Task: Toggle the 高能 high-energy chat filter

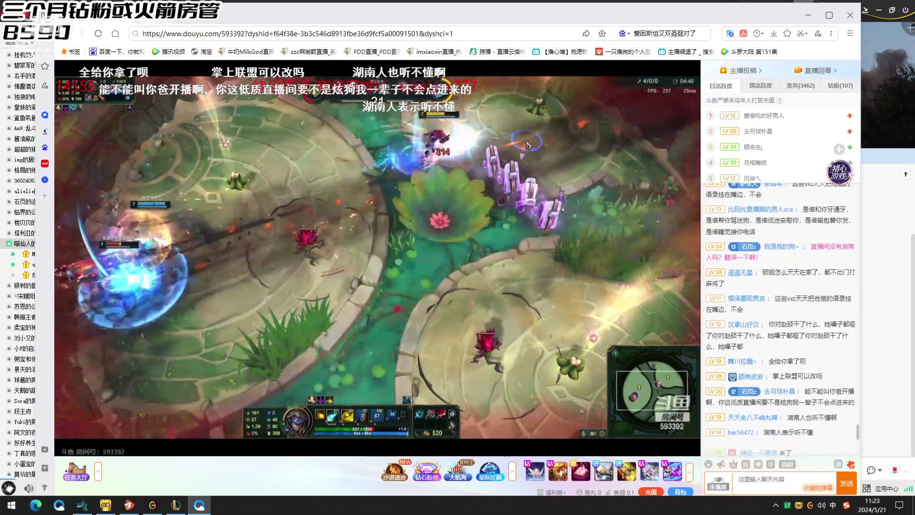Action: click(786, 464)
